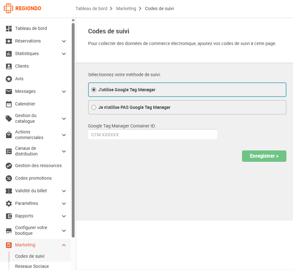Collapse the Marketing submenu chevron

pos(64,245)
